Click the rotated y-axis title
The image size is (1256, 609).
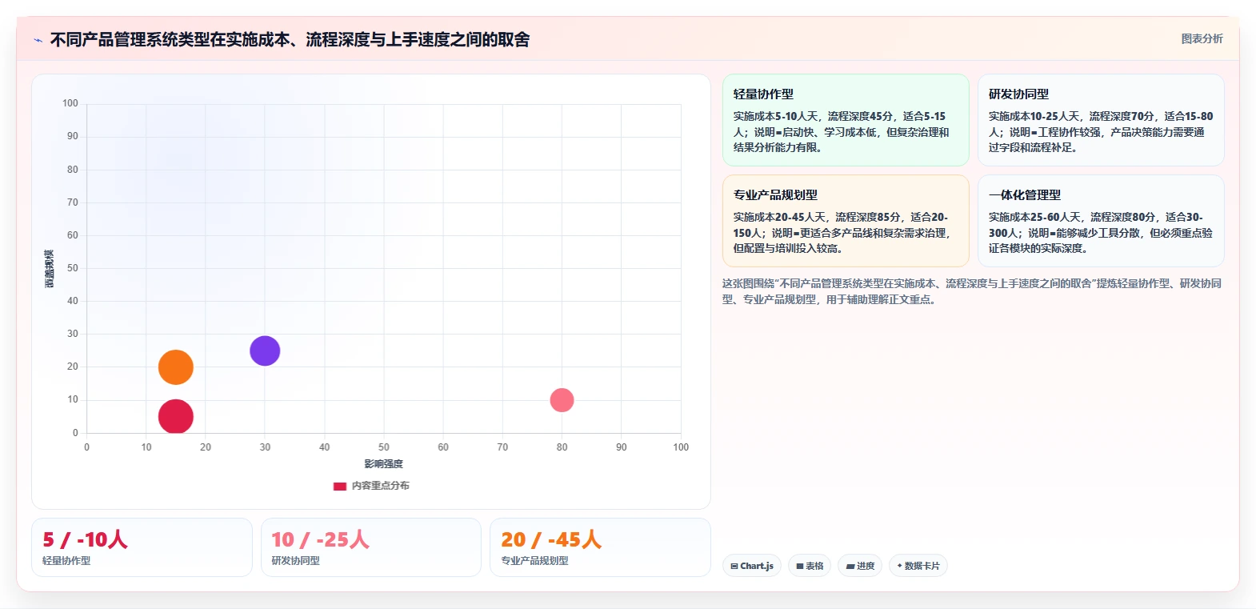(50, 269)
